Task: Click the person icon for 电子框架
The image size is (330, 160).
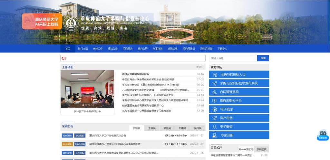Action: pos(215,127)
